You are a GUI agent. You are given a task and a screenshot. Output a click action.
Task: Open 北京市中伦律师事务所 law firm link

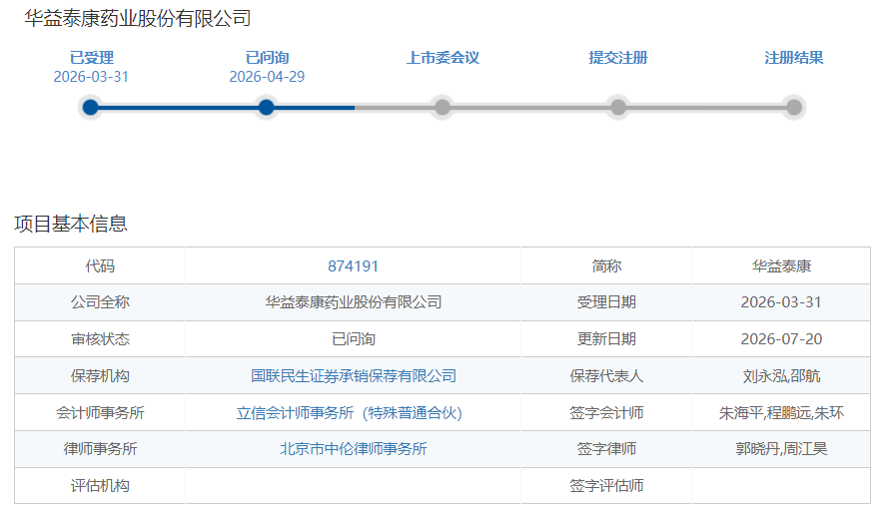point(354,449)
